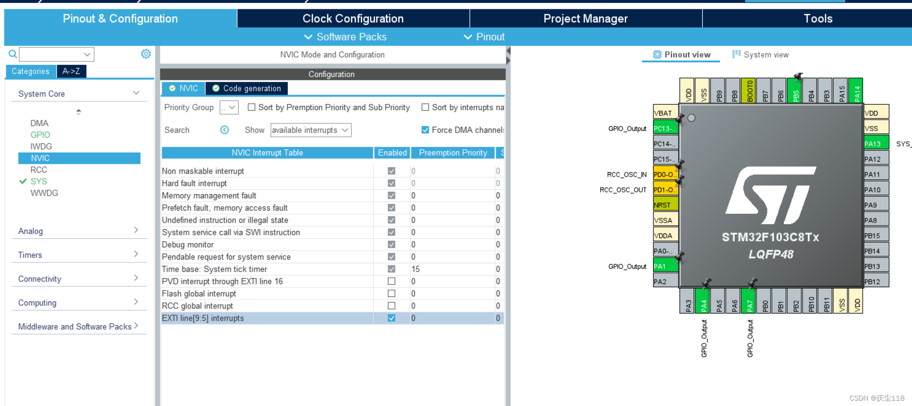
Task: Click the System view grid icon
Action: point(736,54)
